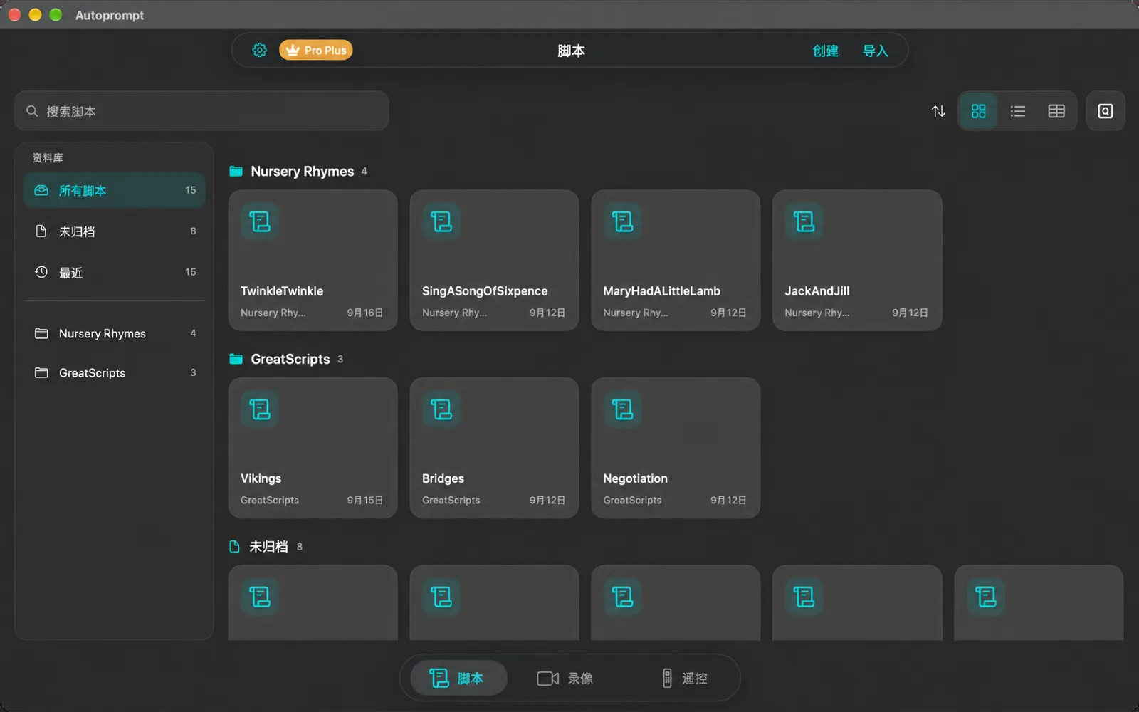Click the TwinkleTwinkle script name

pyautogui.click(x=282, y=290)
